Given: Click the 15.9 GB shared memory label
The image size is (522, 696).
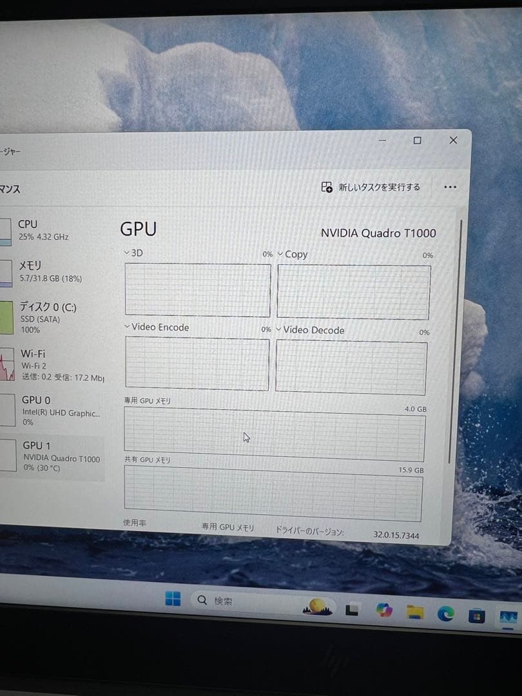Looking at the screenshot, I should (x=411, y=470).
